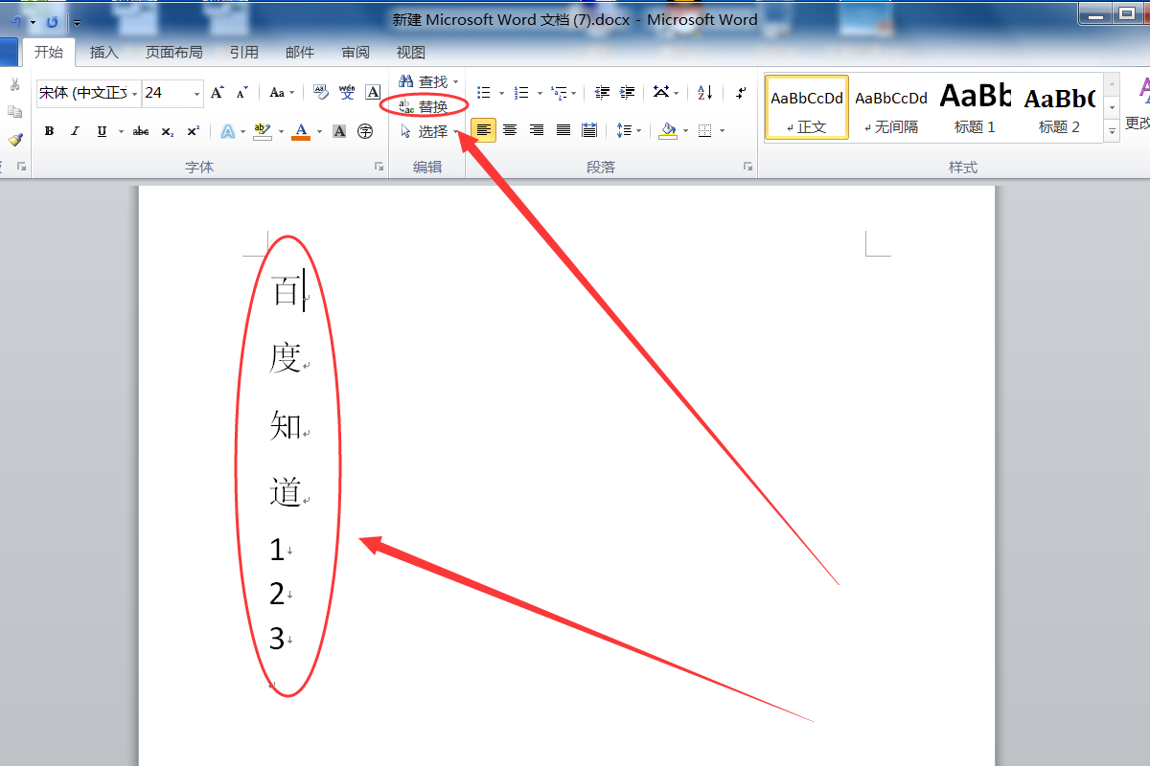Click the Borders icon
This screenshot has width=1150, height=766.
click(x=705, y=130)
